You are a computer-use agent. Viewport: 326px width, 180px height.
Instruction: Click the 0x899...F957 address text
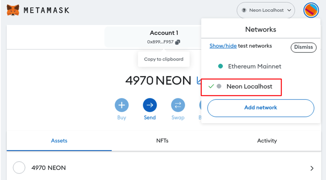click(160, 42)
